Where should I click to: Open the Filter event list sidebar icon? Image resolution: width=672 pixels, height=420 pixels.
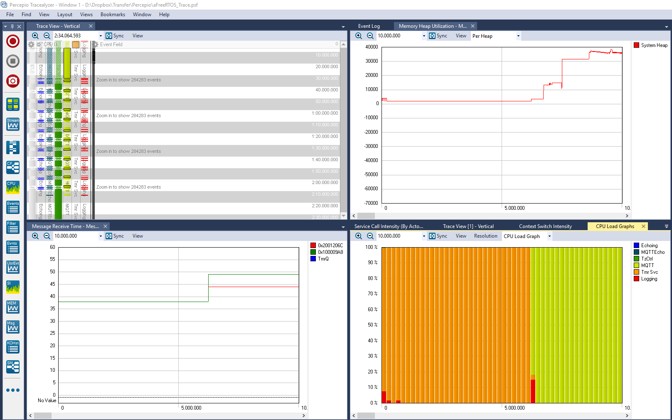pyautogui.click(x=13, y=227)
